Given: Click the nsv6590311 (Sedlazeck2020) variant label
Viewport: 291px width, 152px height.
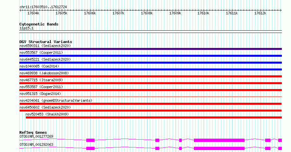Looking at the screenshot, I should [x=45, y=46].
